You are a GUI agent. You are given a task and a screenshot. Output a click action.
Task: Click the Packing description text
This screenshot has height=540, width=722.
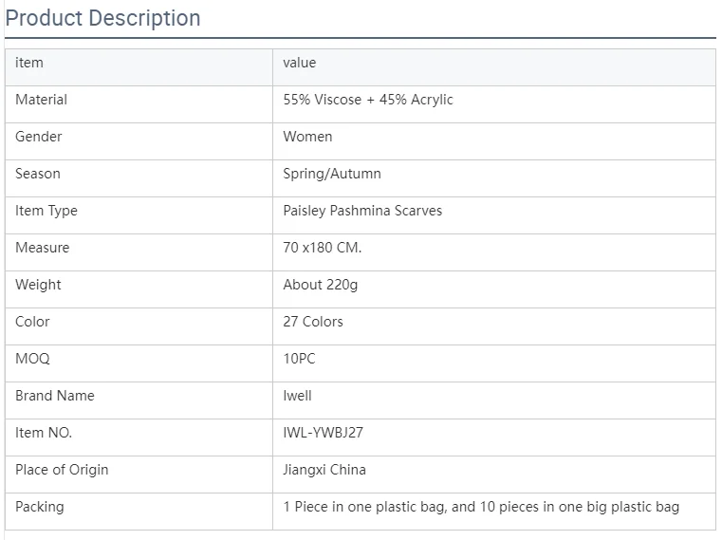(x=481, y=507)
